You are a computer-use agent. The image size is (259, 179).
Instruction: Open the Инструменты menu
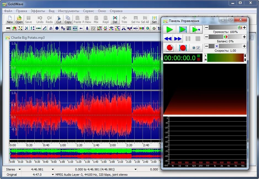click(x=68, y=11)
